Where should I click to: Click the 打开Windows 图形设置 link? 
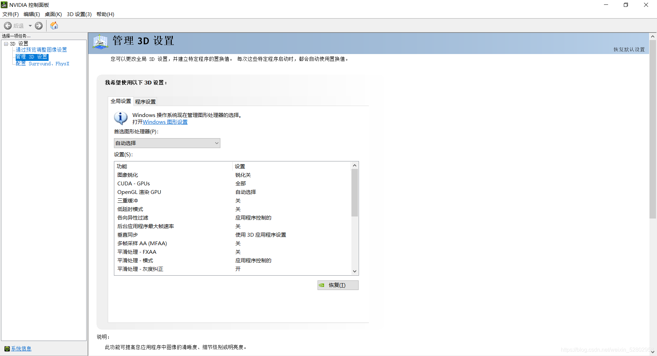click(165, 122)
